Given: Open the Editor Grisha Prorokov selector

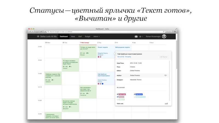Looking at the screenshot, I should (135, 71).
